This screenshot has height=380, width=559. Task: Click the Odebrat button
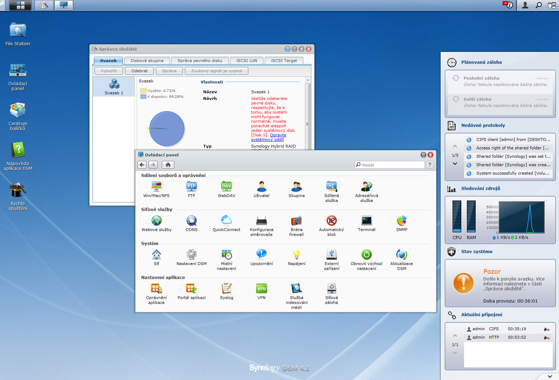click(x=139, y=71)
